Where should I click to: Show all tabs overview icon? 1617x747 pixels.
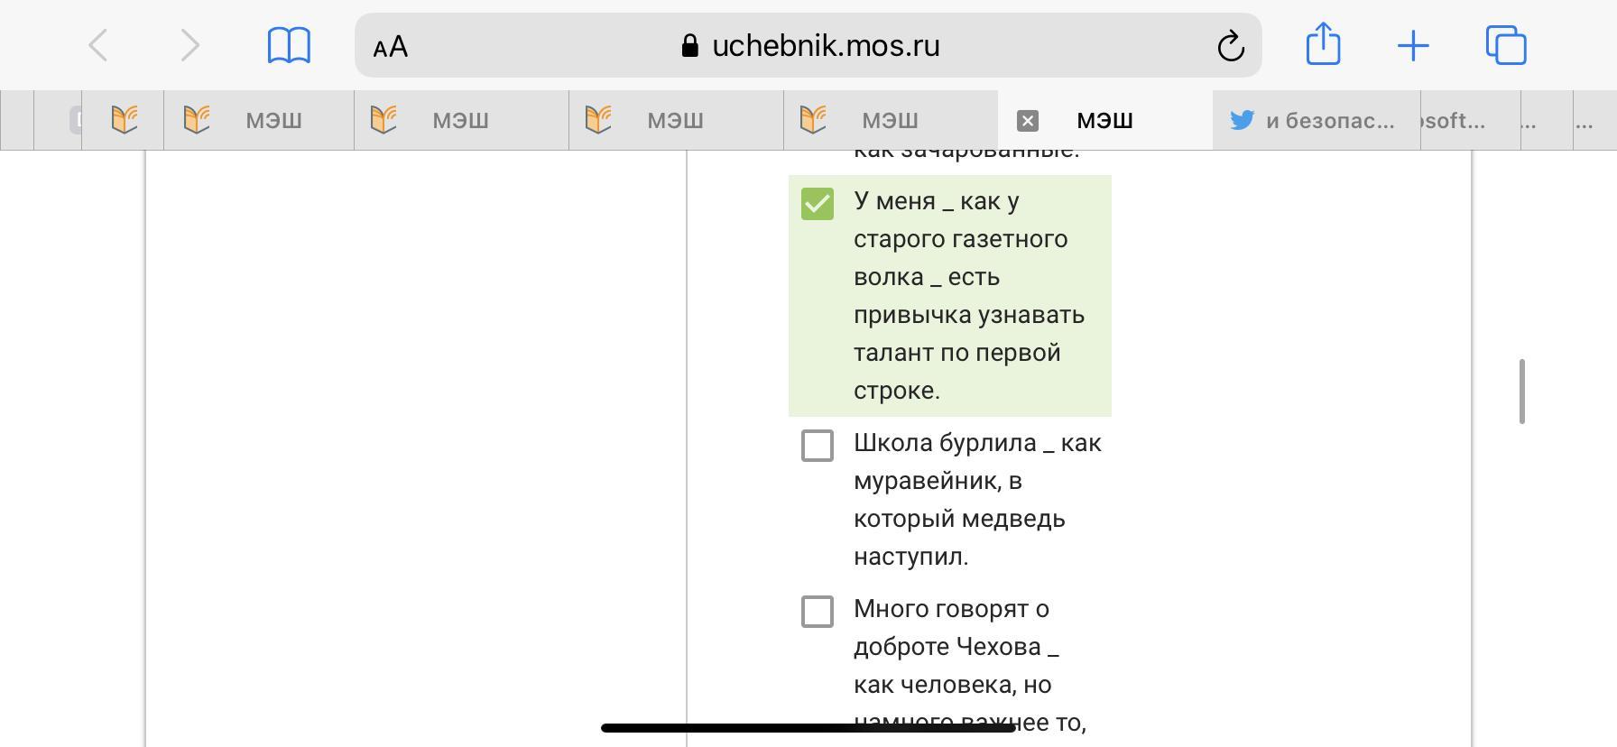pos(1506,45)
